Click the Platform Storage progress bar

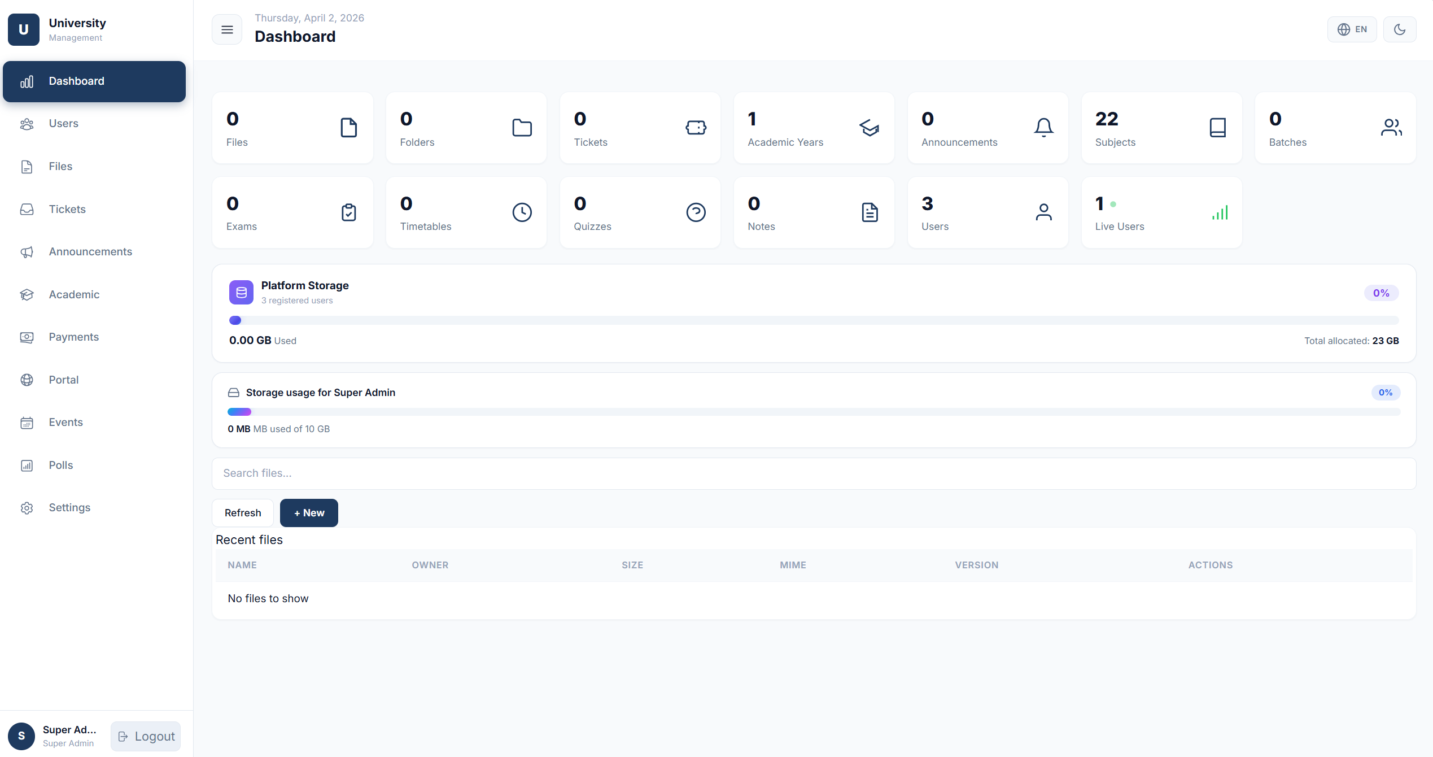tap(813, 320)
